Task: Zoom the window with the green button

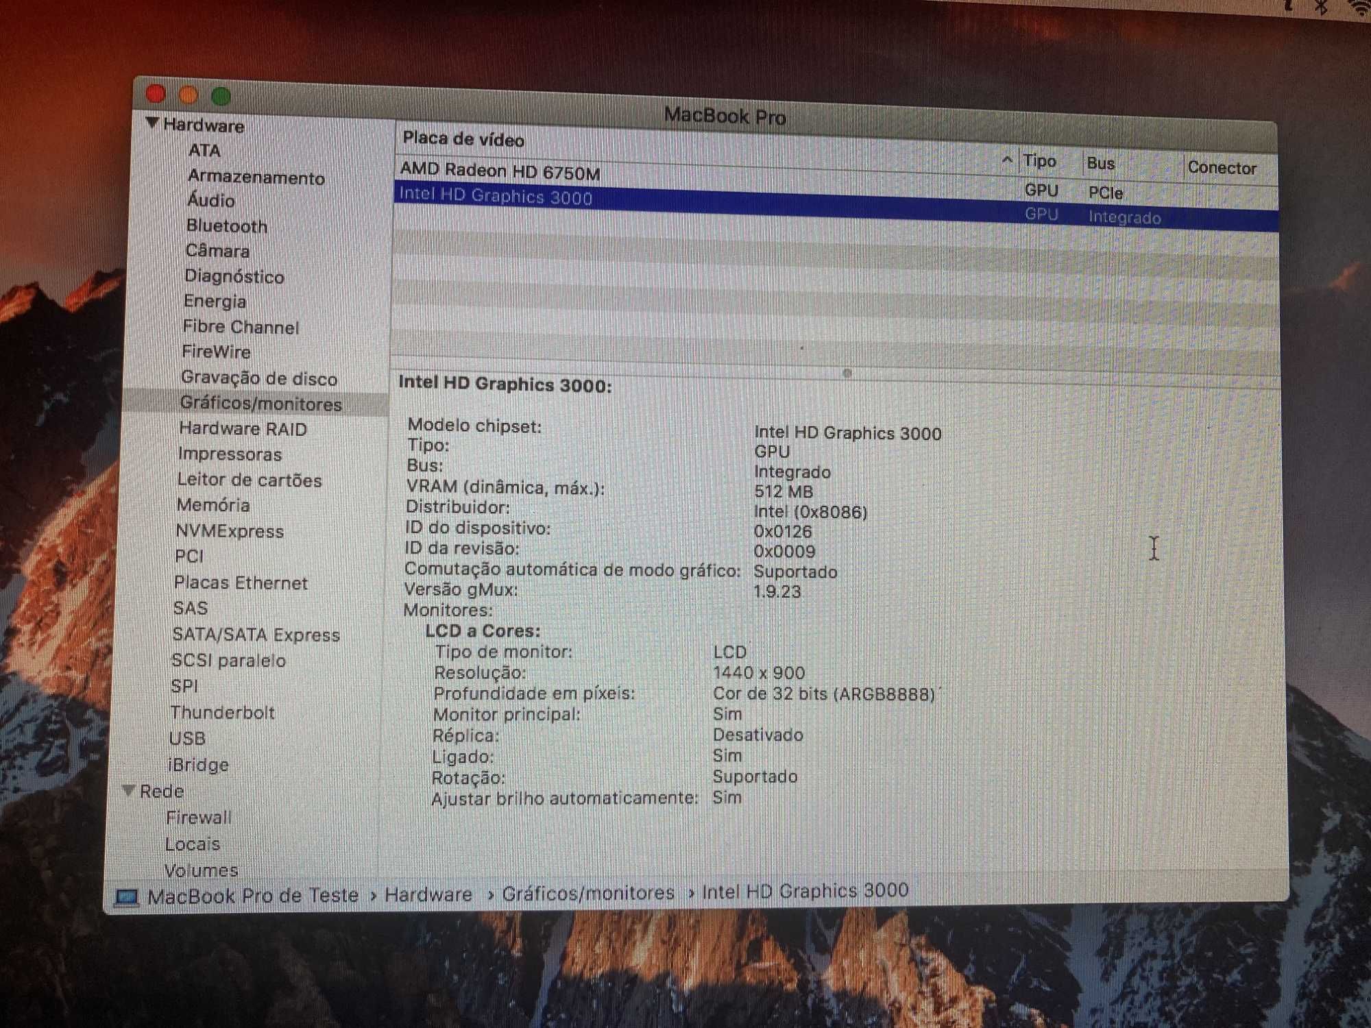Action: (x=221, y=96)
